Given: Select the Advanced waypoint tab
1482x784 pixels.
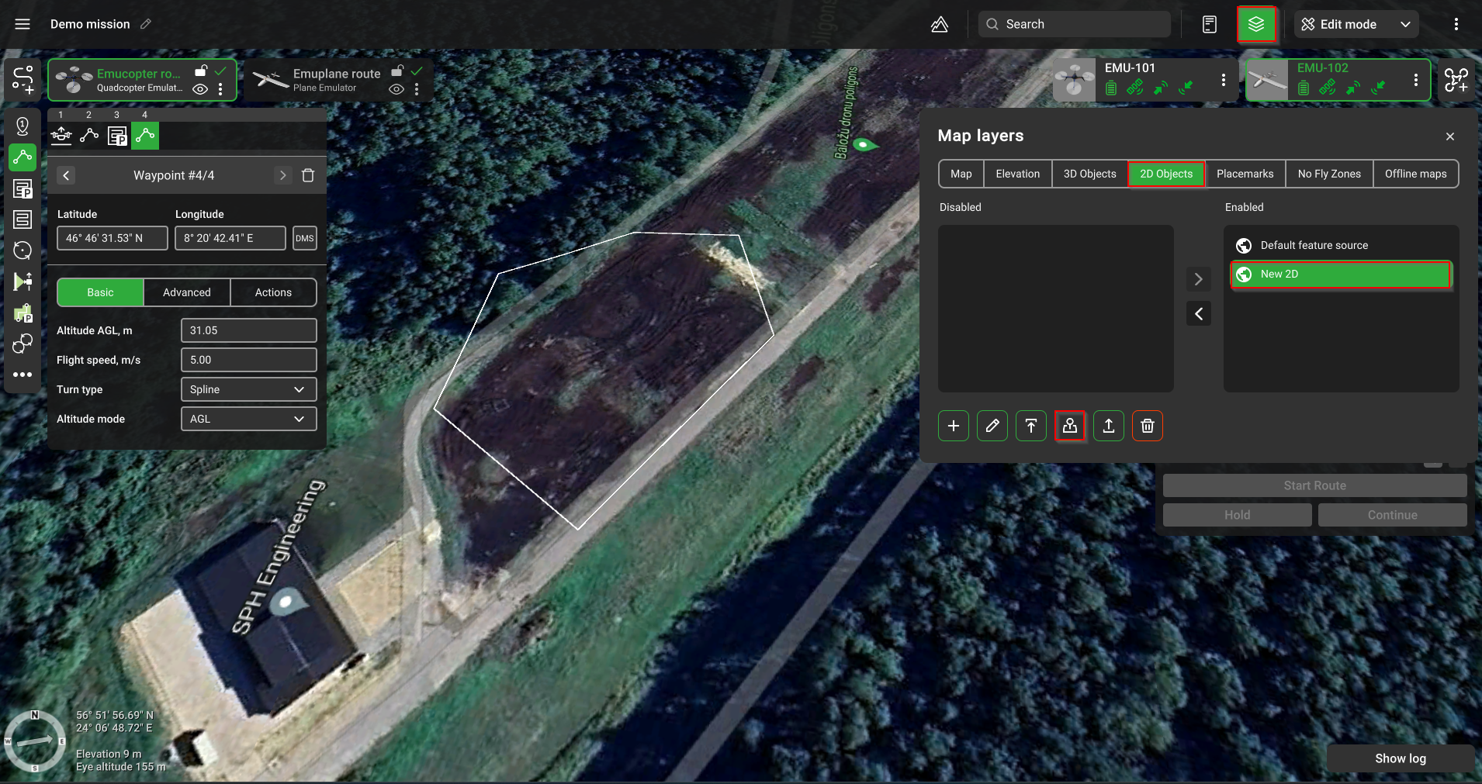Looking at the screenshot, I should click(x=186, y=292).
